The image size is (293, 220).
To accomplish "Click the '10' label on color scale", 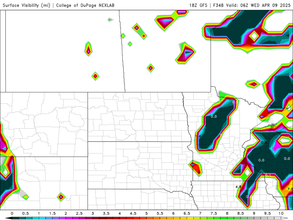I will click(281, 213).
